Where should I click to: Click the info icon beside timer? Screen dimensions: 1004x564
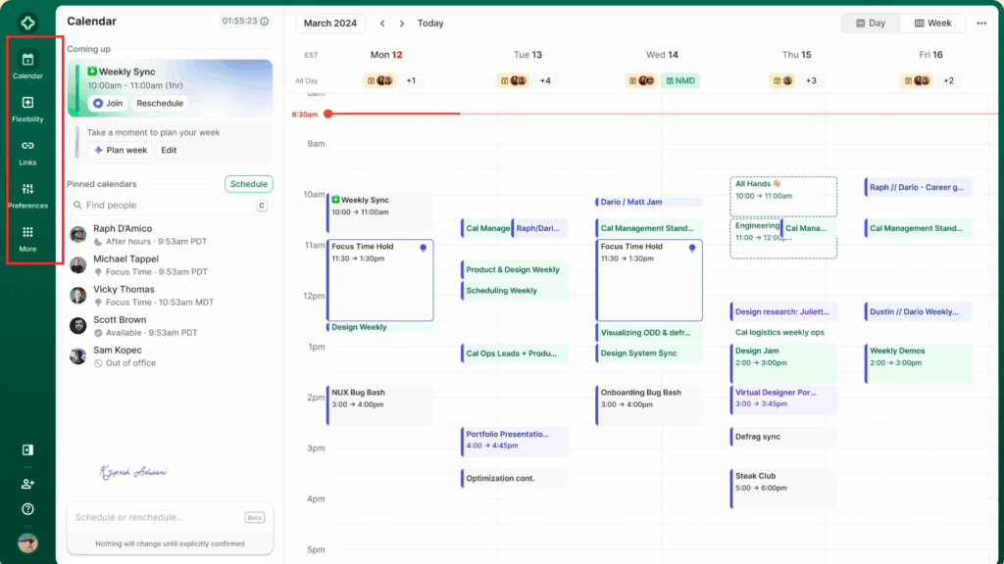[x=265, y=21]
